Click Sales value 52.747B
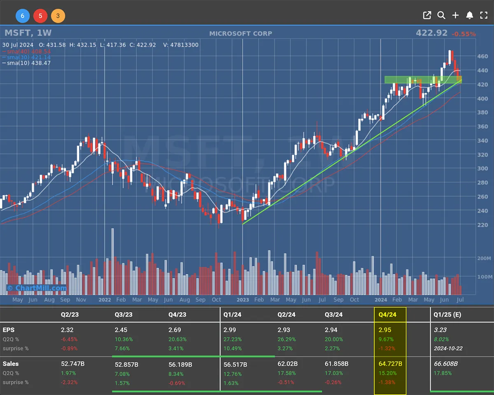Viewport: 494px width, 395px height. 74,364
